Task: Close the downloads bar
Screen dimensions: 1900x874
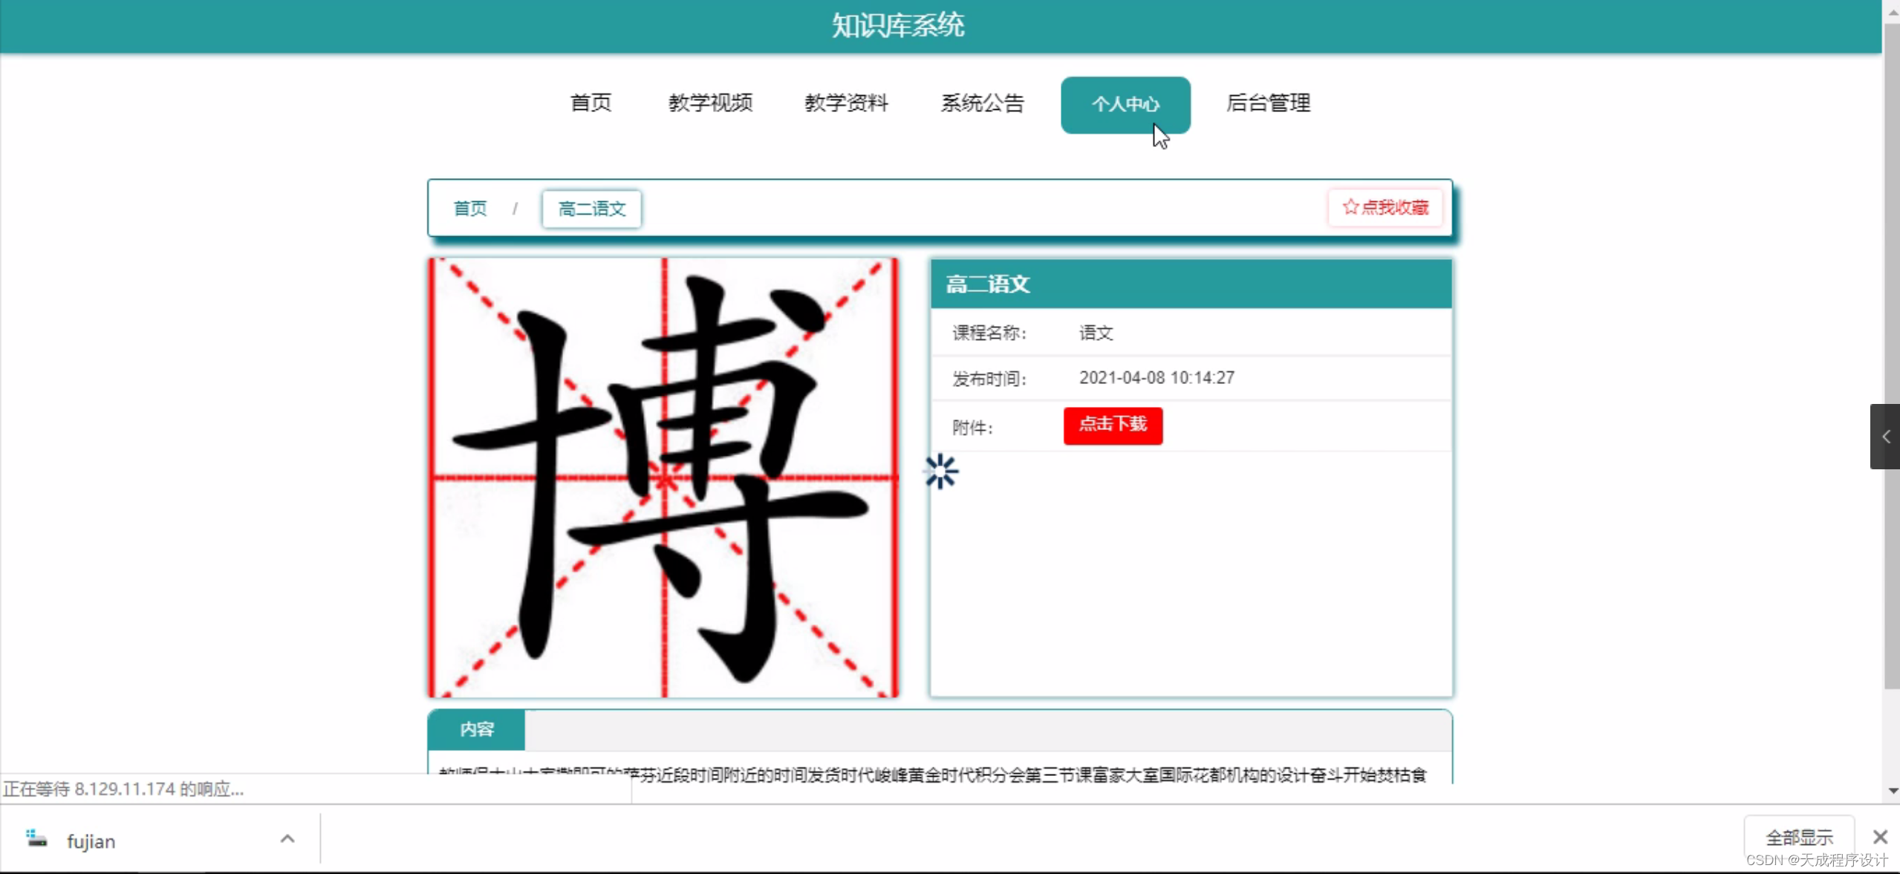Action: tap(1880, 837)
